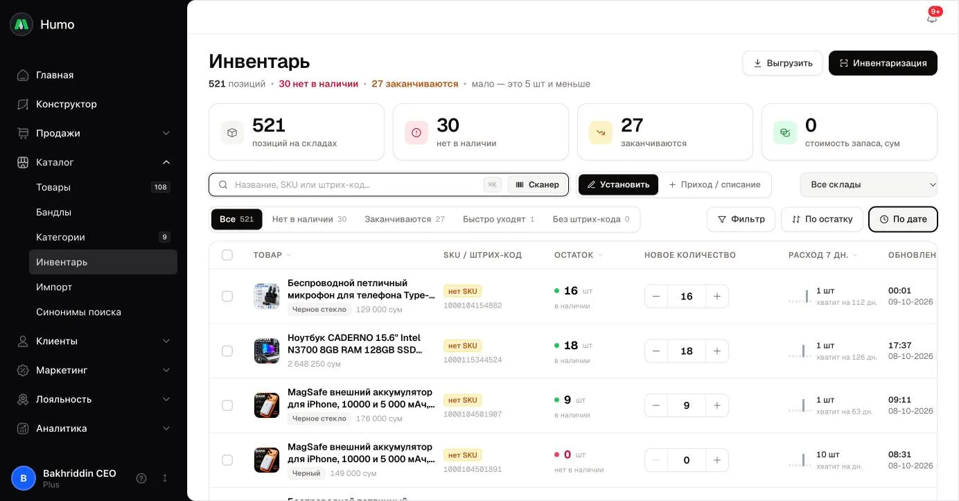The height and width of the screenshot is (501, 959).
Task: Open the Фильтр button
Action: click(x=741, y=219)
